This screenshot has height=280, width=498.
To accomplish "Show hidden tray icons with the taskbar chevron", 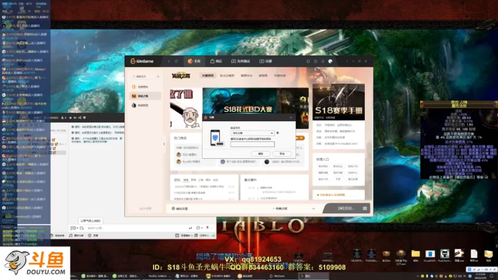I will click(418, 276).
